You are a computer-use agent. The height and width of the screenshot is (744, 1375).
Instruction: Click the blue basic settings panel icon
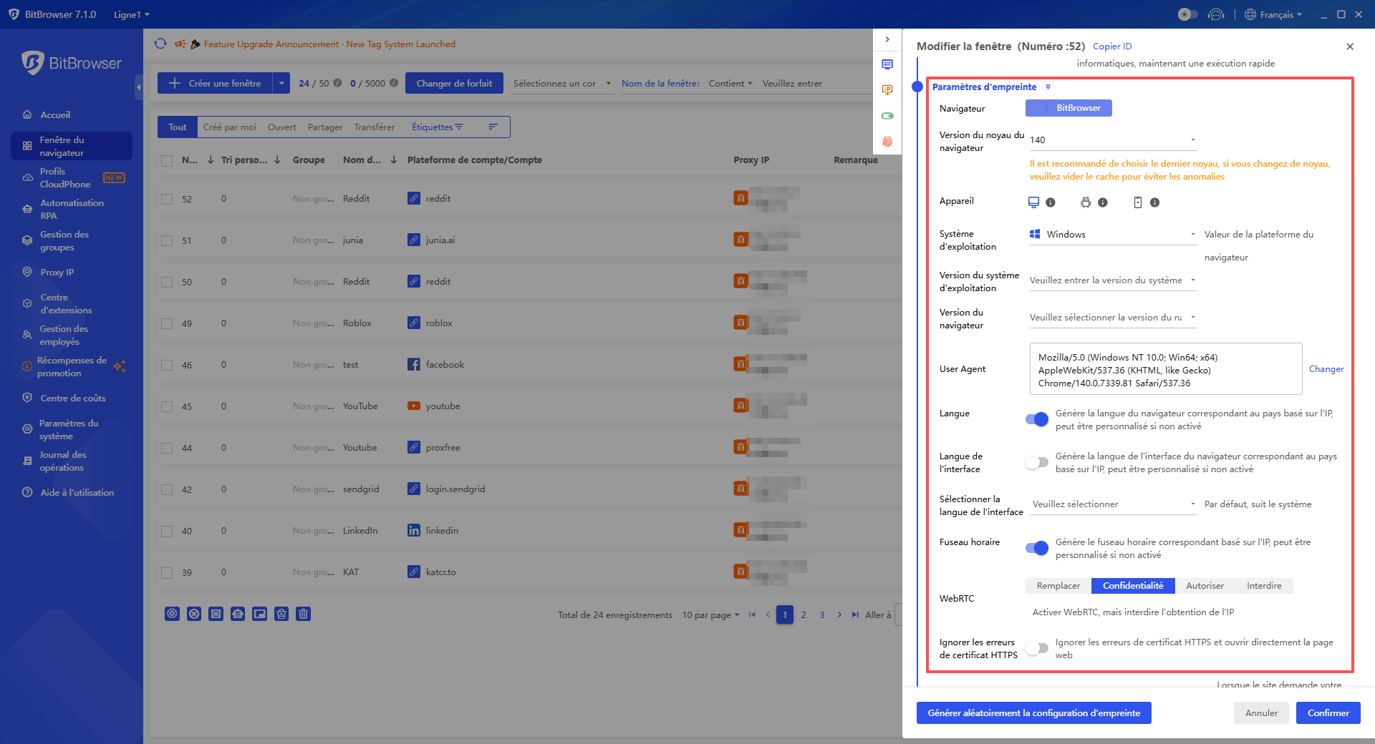[x=887, y=64]
